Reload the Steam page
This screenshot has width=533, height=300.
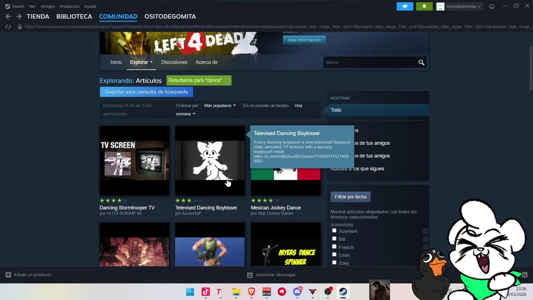click(8, 27)
